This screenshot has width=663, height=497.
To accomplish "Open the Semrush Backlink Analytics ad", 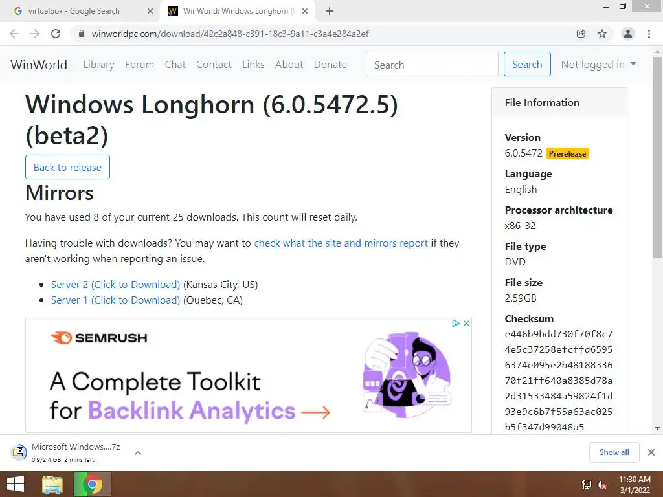I will (249, 375).
